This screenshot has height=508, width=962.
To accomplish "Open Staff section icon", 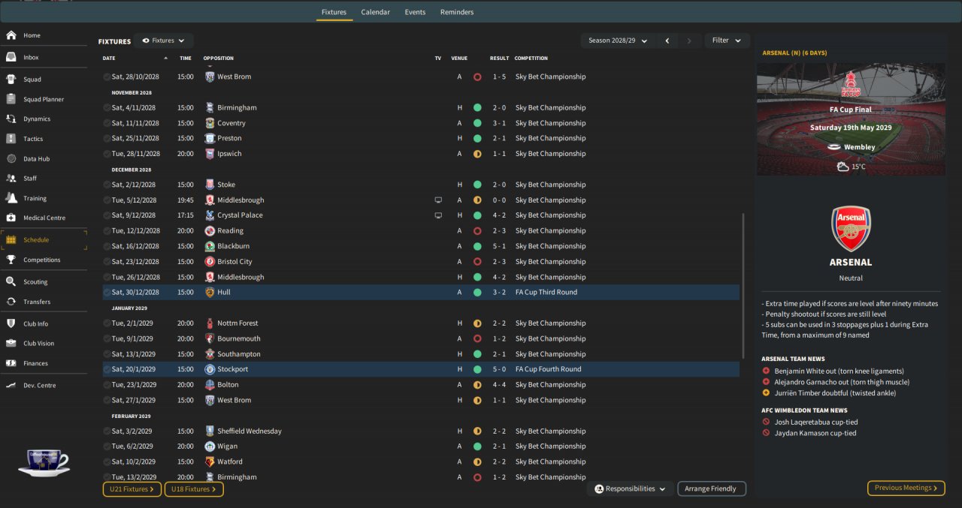I will 11,179.
